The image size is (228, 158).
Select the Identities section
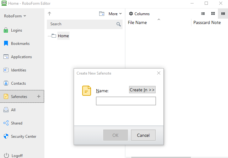(x=19, y=70)
